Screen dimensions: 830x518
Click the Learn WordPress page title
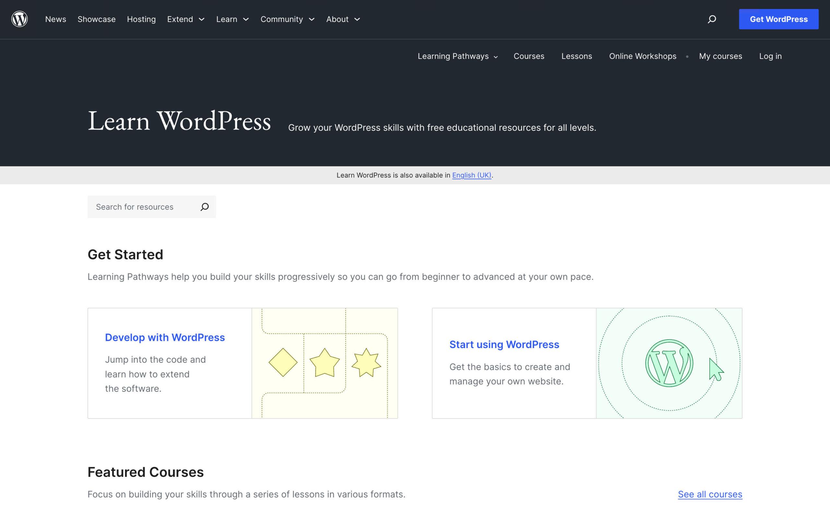coord(179,121)
